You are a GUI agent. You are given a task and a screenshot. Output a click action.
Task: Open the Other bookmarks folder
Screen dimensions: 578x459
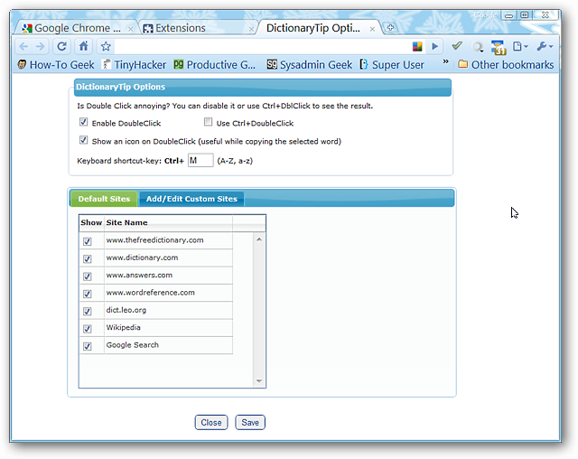click(x=506, y=65)
